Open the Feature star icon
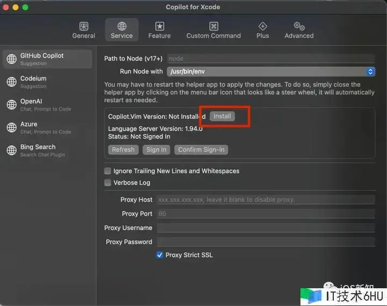Screen dimensions: 387x306 tap(160, 26)
